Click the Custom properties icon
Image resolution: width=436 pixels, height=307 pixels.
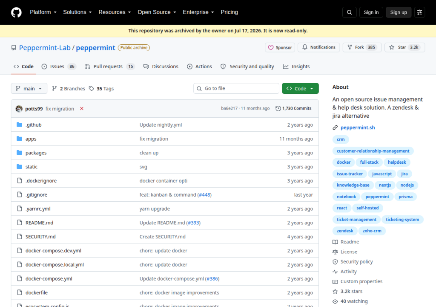coord(335,282)
